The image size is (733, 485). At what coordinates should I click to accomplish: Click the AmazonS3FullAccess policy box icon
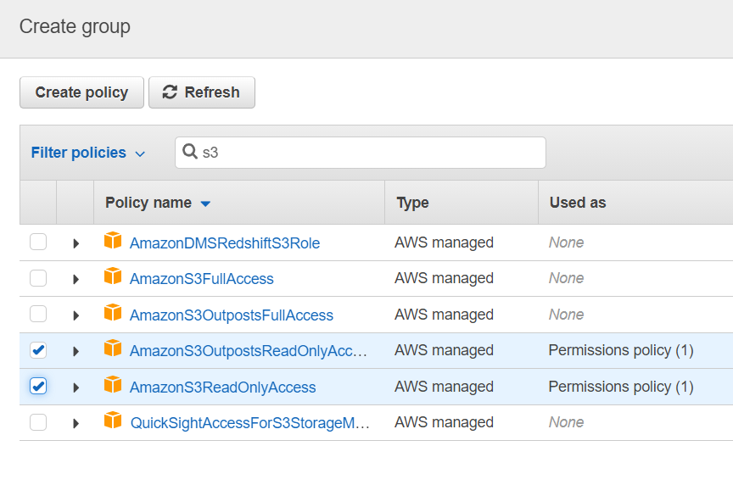113,277
